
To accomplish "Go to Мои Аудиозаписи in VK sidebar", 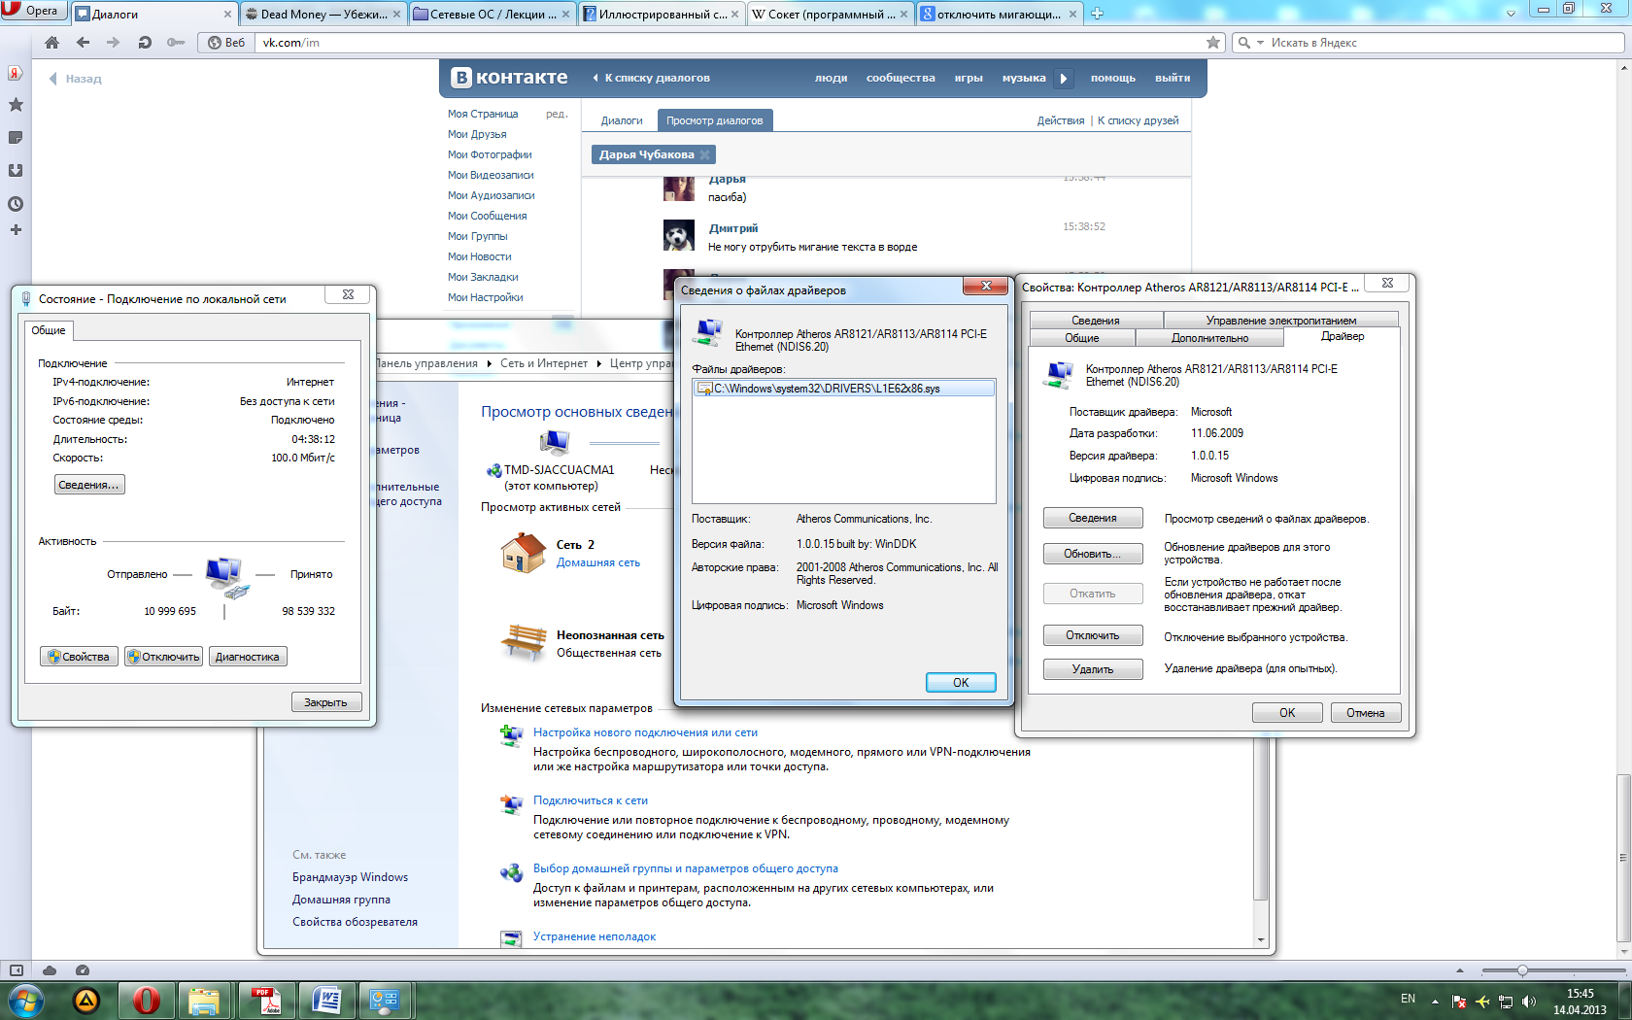I will [491, 195].
